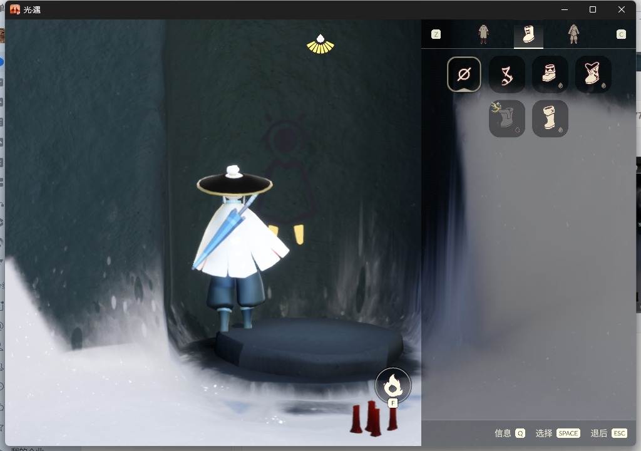Switch to the full-body costume tab
641x451 pixels.
pos(573,34)
